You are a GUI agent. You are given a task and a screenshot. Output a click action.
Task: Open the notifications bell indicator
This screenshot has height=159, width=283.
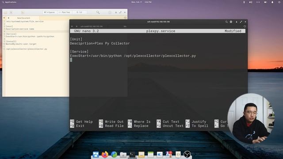pyautogui.click(x=272, y=2)
